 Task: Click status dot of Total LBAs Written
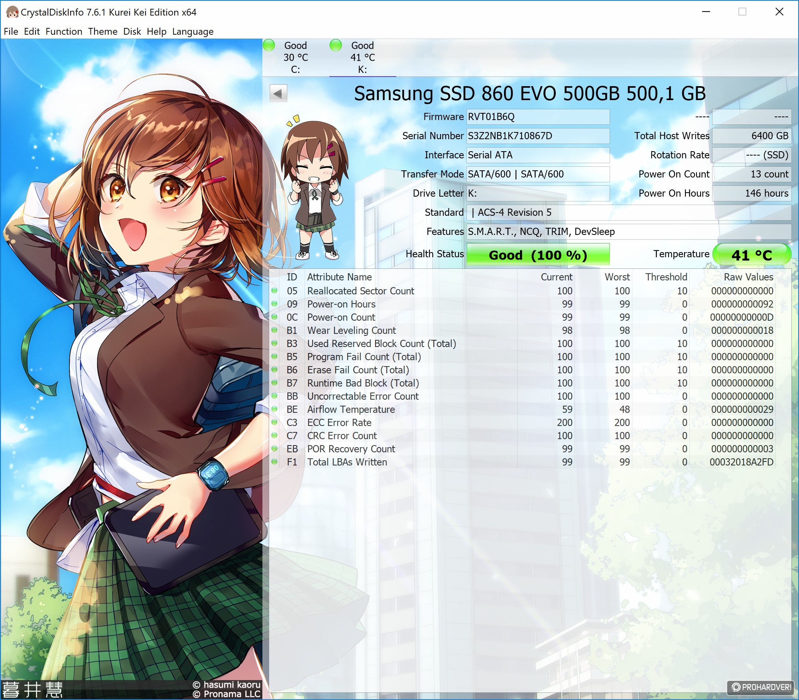tap(274, 462)
